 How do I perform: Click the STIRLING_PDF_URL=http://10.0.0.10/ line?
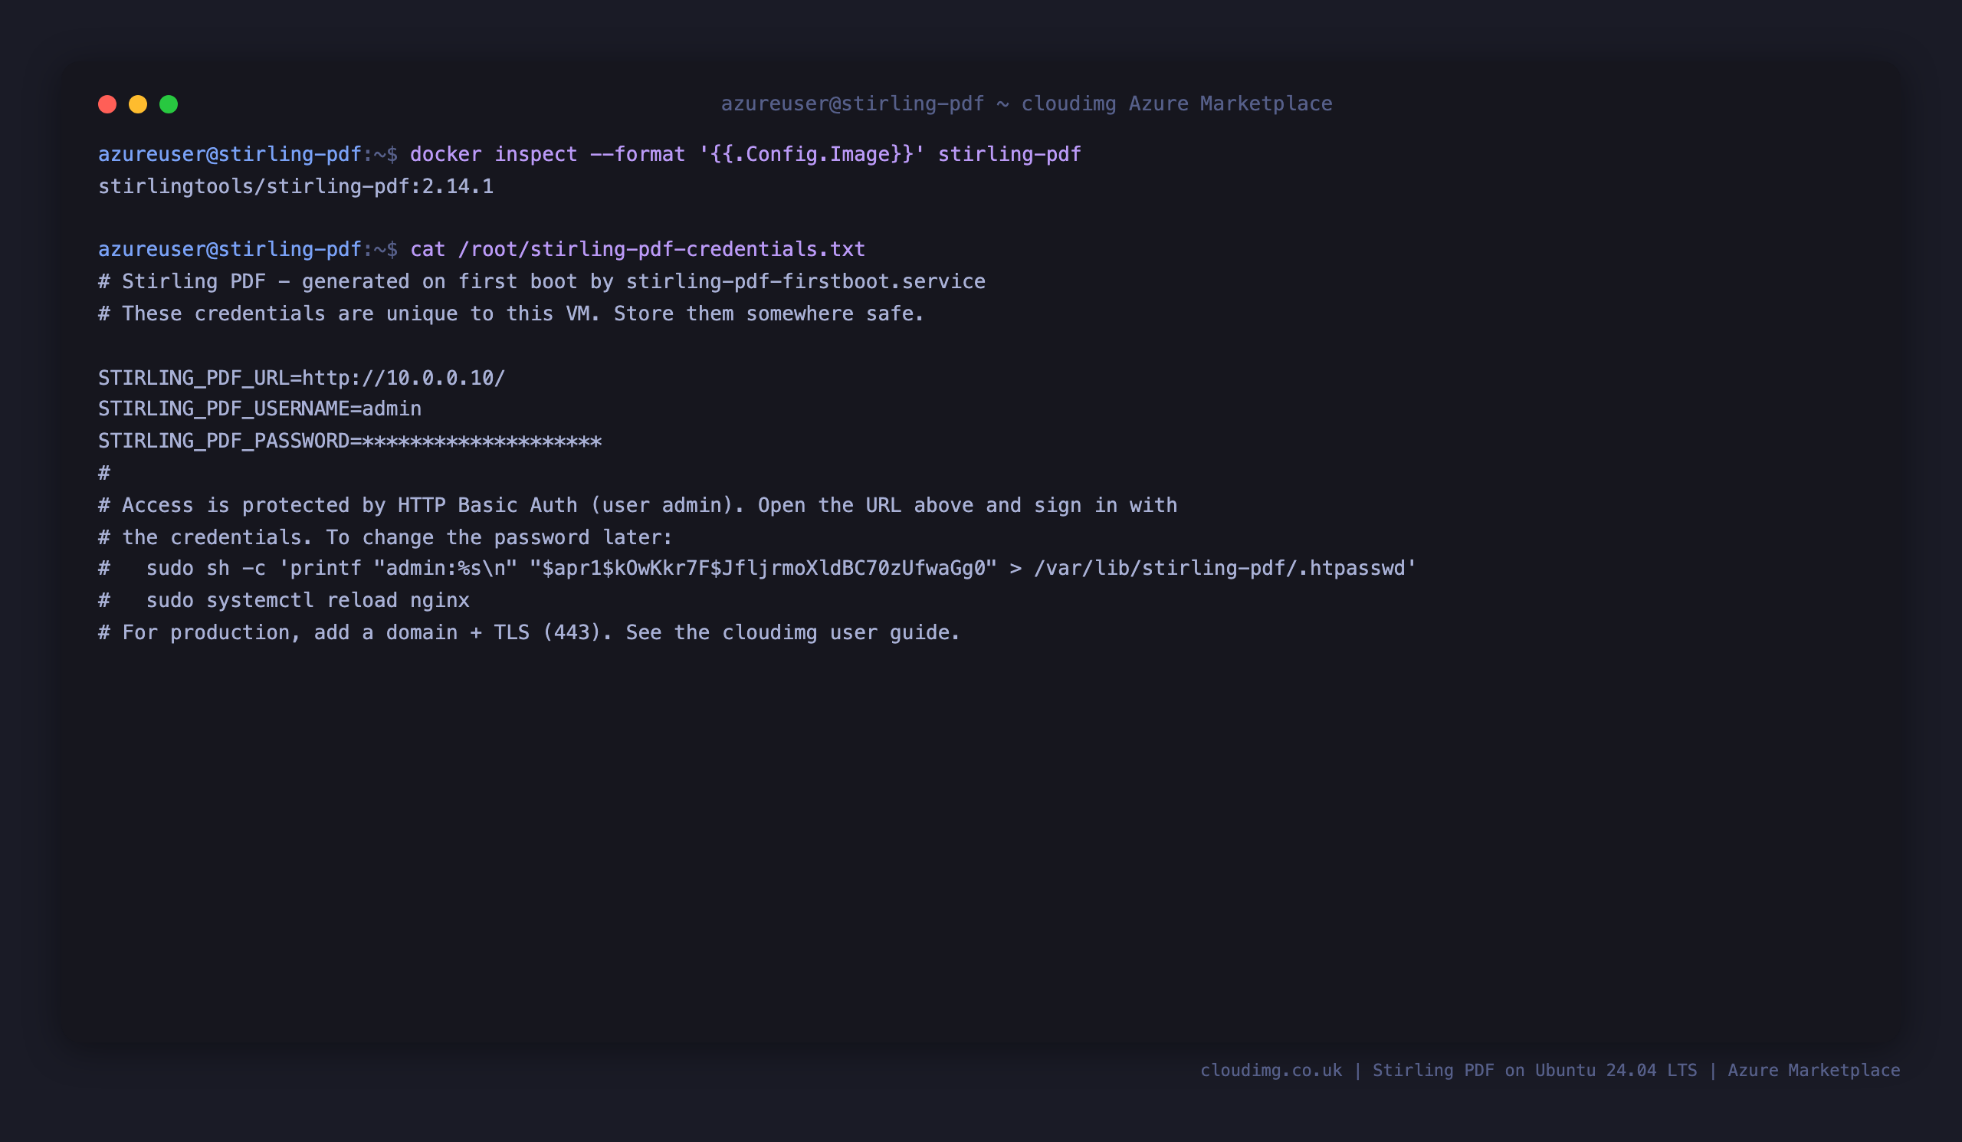tap(301, 378)
